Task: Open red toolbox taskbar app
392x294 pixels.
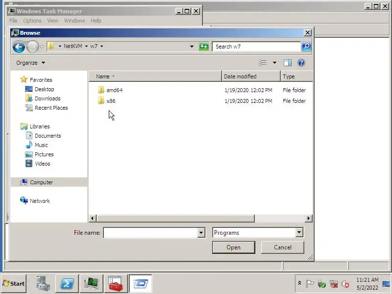Action: (116, 284)
